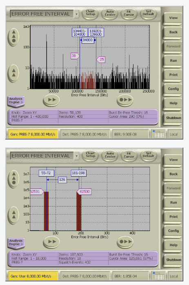Click Hist Range: 1 - 400,000 text
Image resolution: width=189 pixels, height=285 pixels.
tap(30, 117)
